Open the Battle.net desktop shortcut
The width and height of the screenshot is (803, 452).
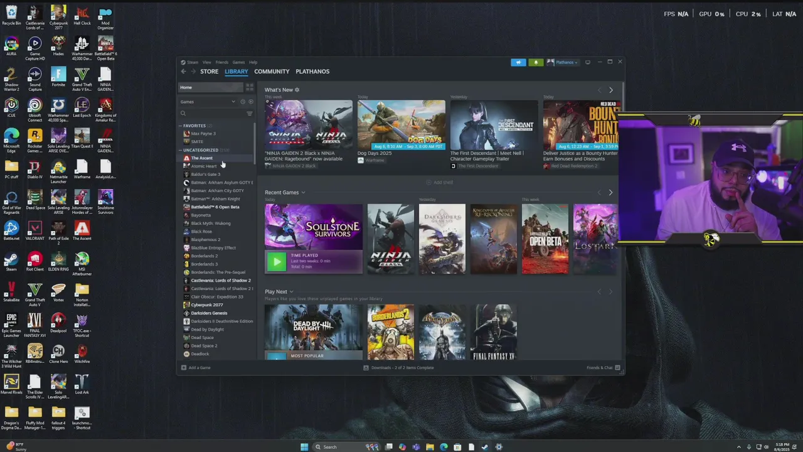pyautogui.click(x=11, y=232)
